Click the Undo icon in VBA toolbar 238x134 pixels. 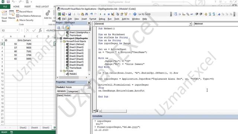pyautogui.click(x=91, y=14)
